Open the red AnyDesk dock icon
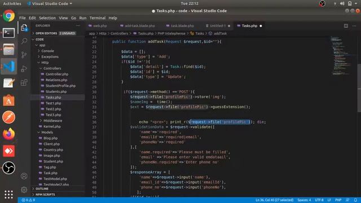The image size is (361, 203). pyautogui.click(x=9, y=151)
